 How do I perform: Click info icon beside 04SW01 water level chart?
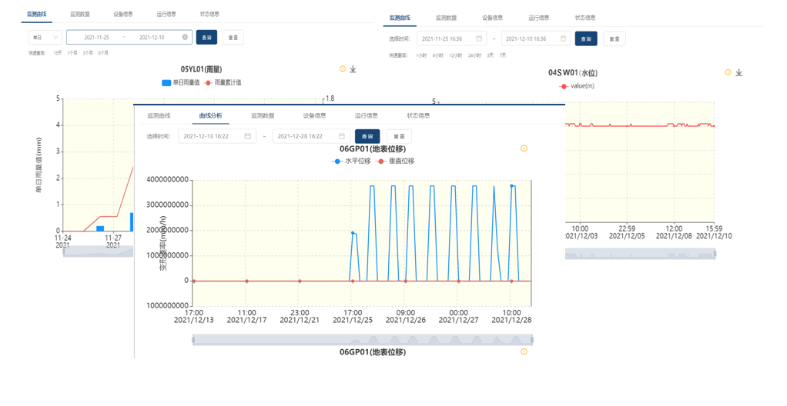728,73
